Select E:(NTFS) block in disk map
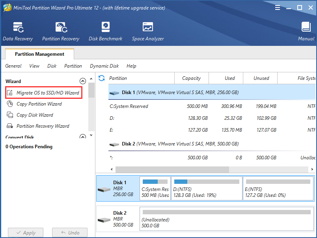This screenshot has width=317, height=238. coord(278,188)
